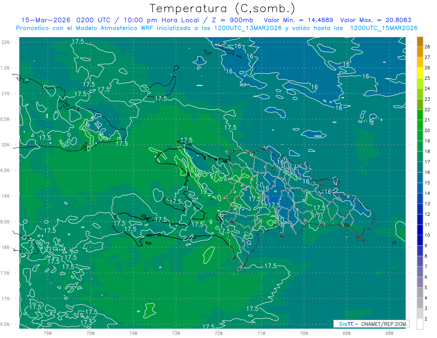The height and width of the screenshot is (338, 437).
Task: Click the white swatch below legend value 2
Action: pyautogui.click(x=420, y=324)
